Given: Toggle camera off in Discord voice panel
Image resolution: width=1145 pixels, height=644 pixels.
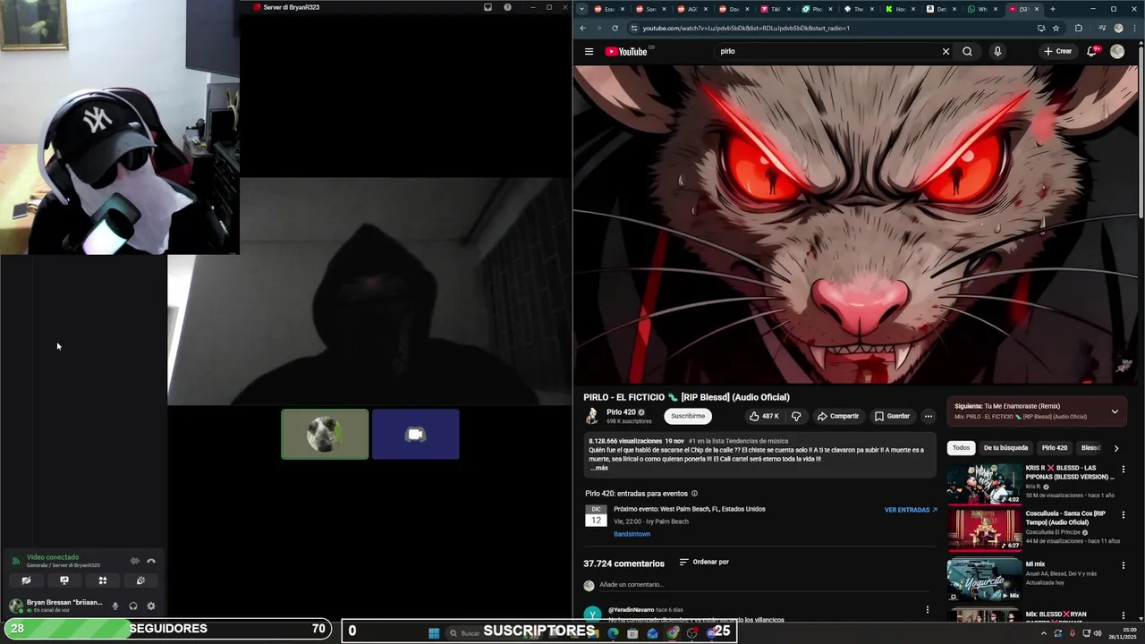Looking at the screenshot, I should [x=26, y=580].
